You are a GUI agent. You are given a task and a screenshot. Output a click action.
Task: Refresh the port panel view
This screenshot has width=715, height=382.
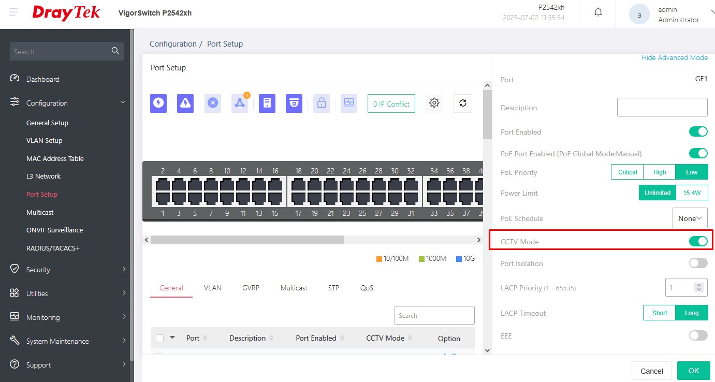(x=462, y=103)
